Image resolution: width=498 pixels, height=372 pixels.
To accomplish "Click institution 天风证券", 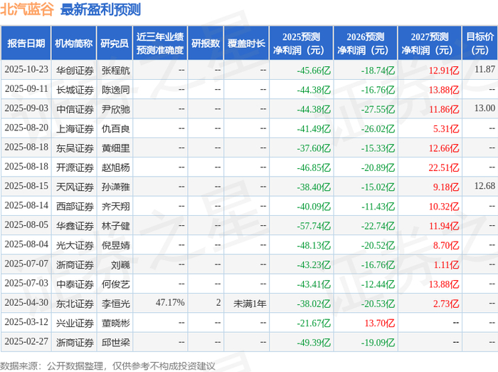I will [x=75, y=187].
